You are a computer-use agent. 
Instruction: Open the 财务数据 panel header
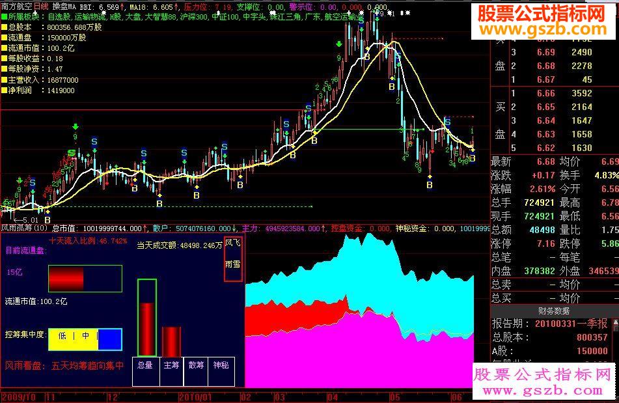(x=553, y=311)
